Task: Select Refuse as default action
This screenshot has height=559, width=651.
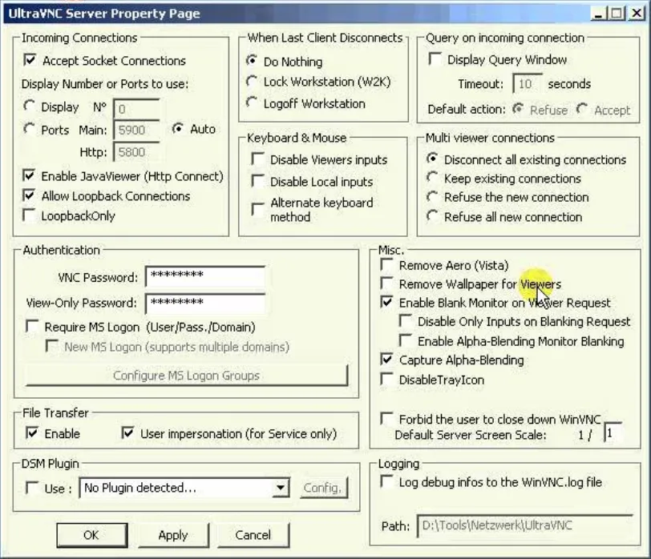Action: point(518,109)
